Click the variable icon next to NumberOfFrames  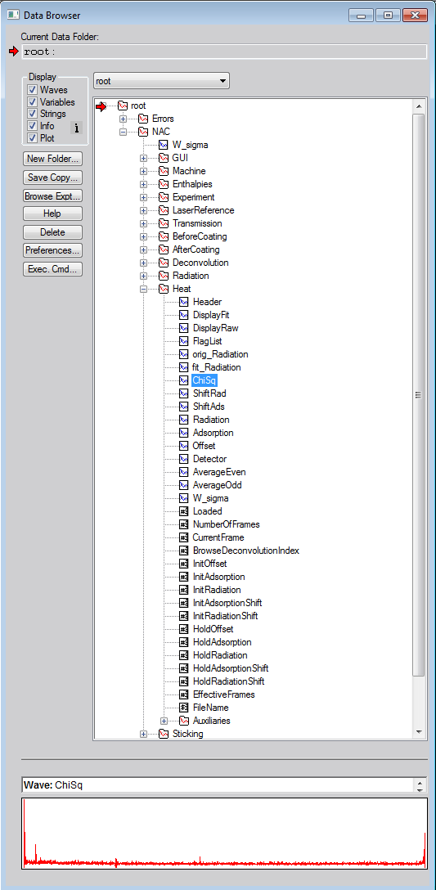[183, 524]
